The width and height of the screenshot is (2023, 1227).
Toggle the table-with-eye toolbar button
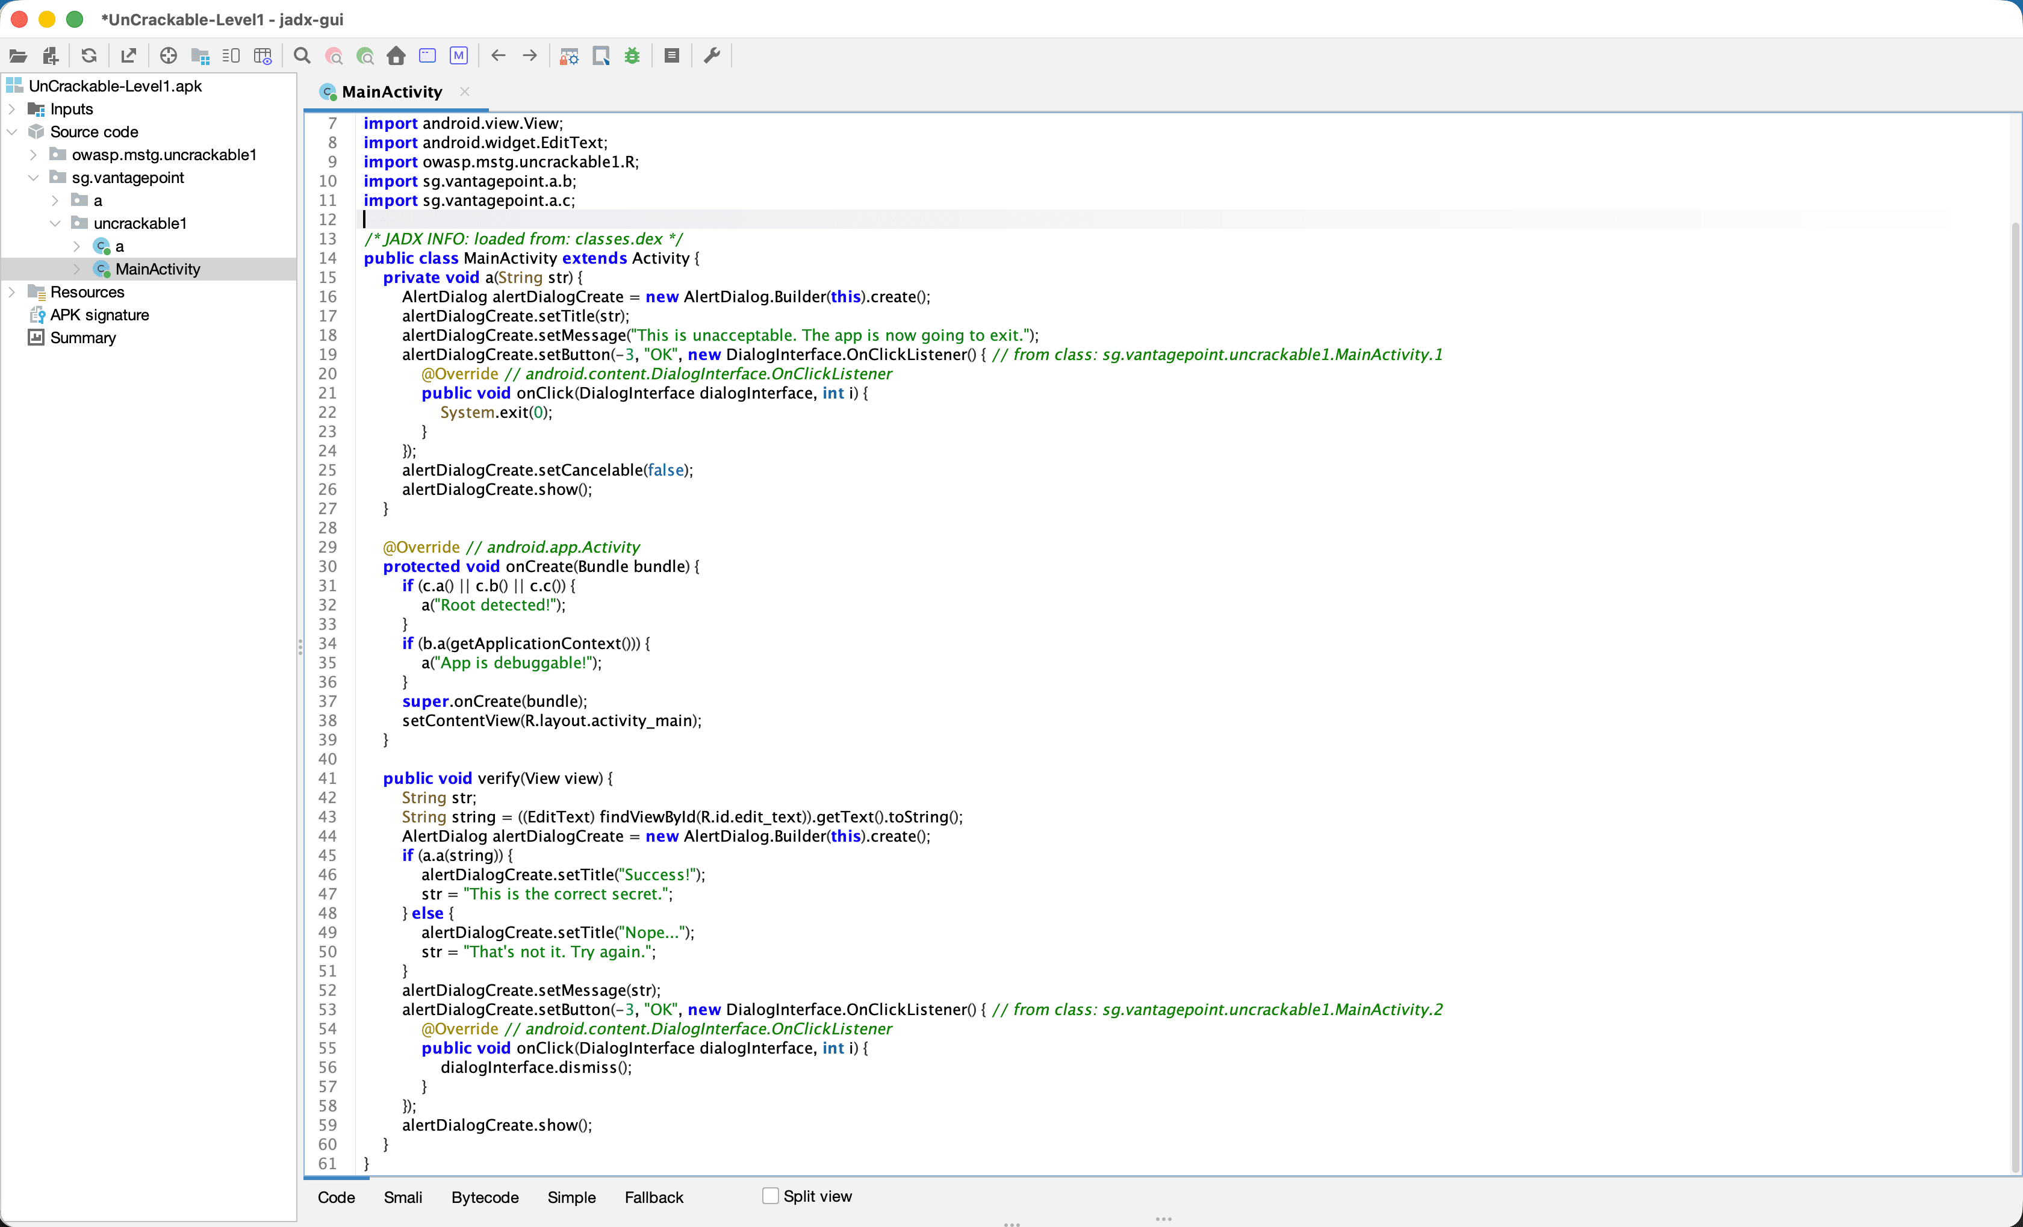tap(263, 56)
